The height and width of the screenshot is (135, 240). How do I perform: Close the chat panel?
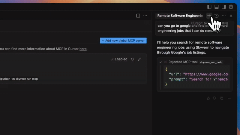click(231, 16)
